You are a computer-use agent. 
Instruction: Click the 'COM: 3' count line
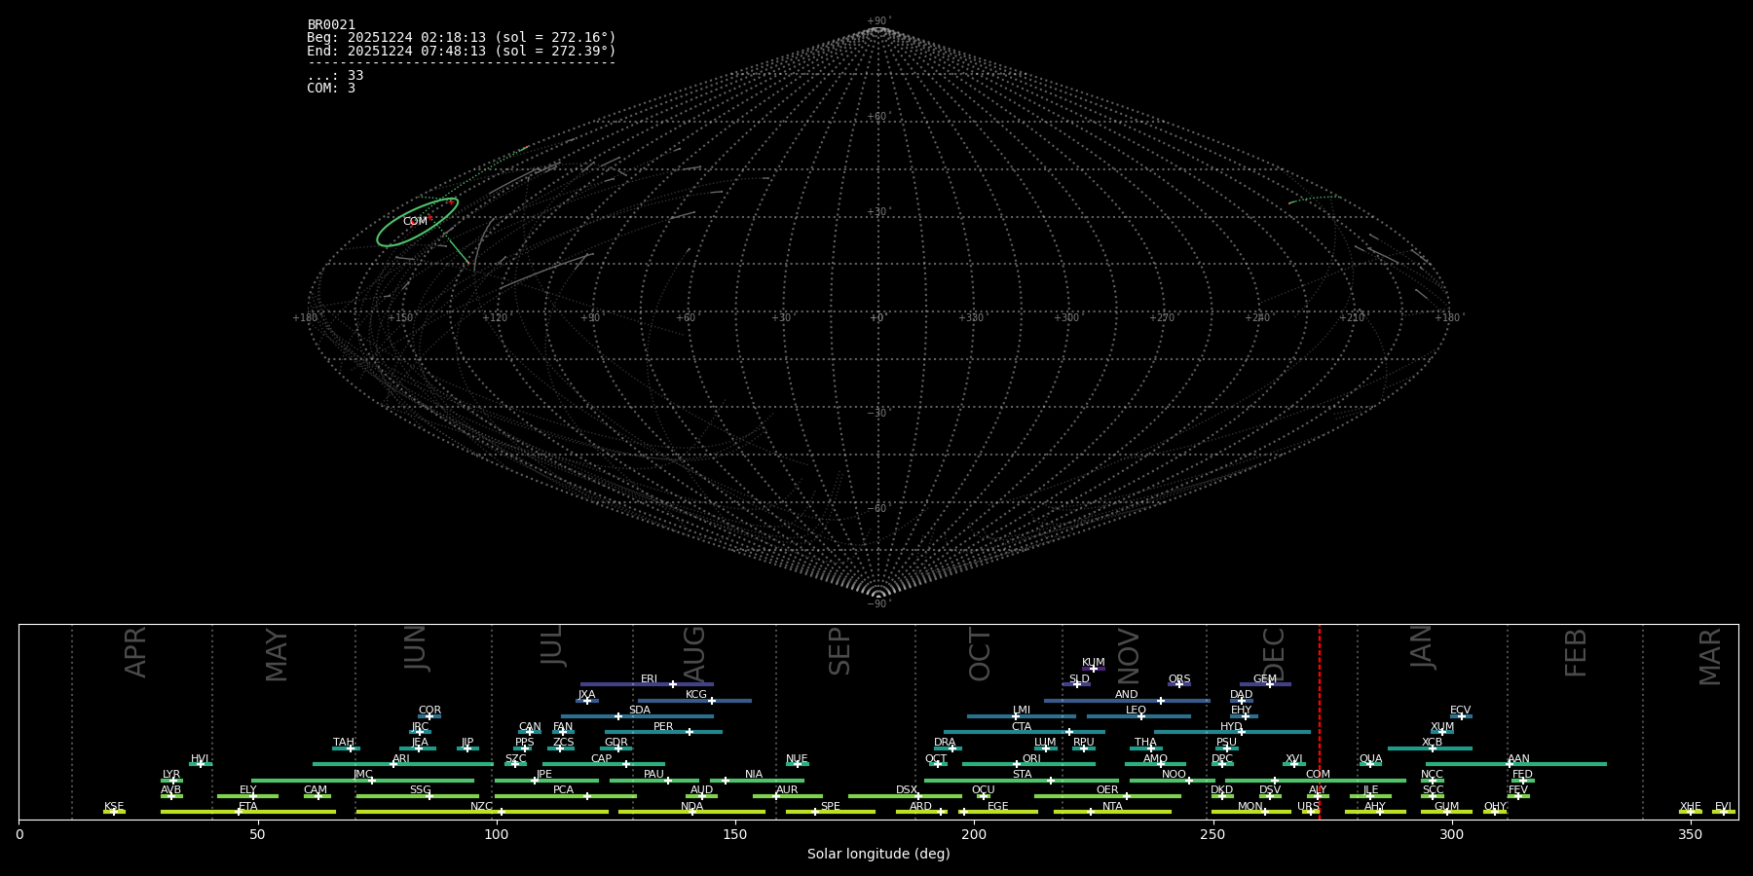coord(331,89)
